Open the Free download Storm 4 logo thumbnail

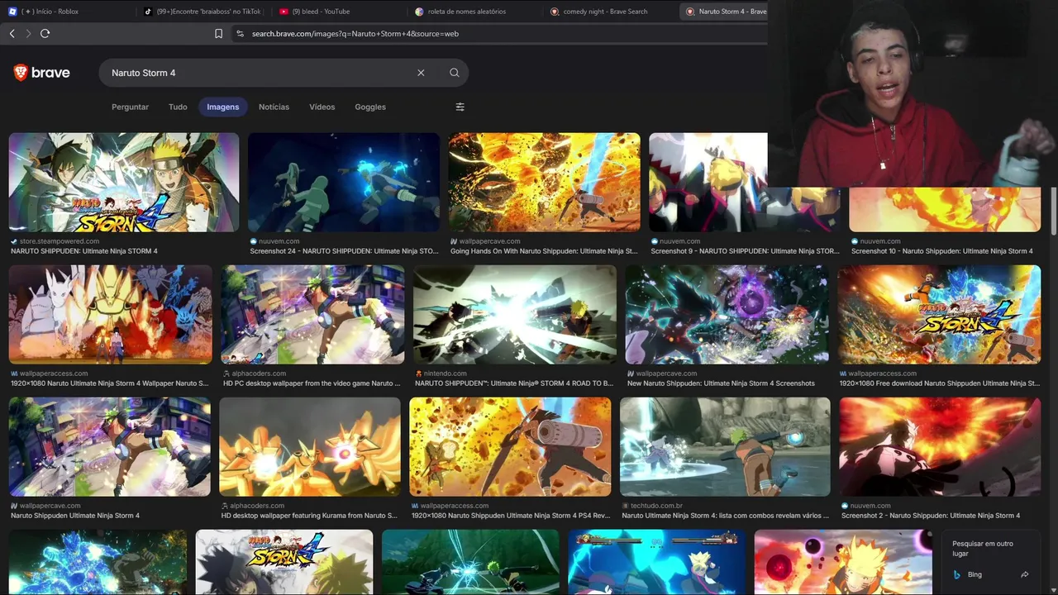click(939, 314)
